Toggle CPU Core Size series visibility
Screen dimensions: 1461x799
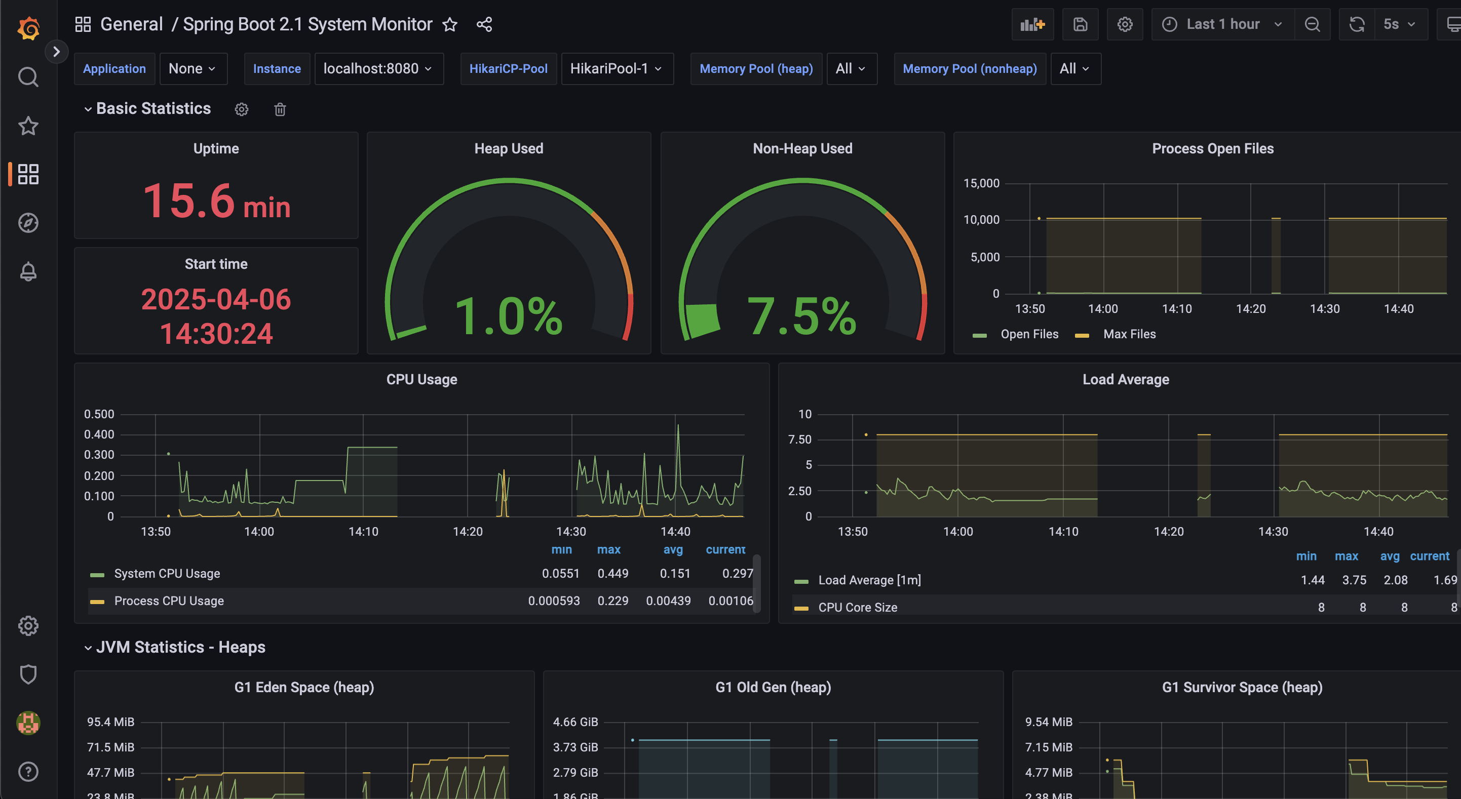(x=857, y=607)
